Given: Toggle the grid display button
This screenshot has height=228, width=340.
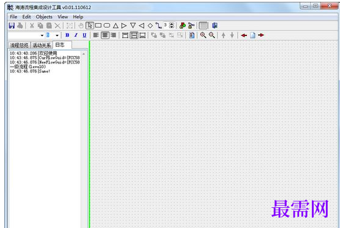Looking at the screenshot, I should (x=203, y=26).
